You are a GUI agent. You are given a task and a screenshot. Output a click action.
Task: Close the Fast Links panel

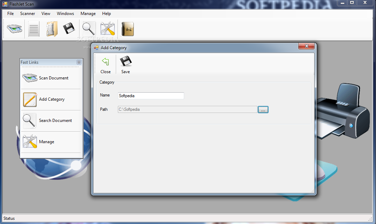click(79, 62)
